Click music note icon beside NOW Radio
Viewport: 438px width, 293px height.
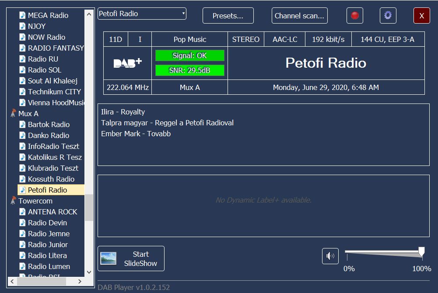click(x=22, y=37)
